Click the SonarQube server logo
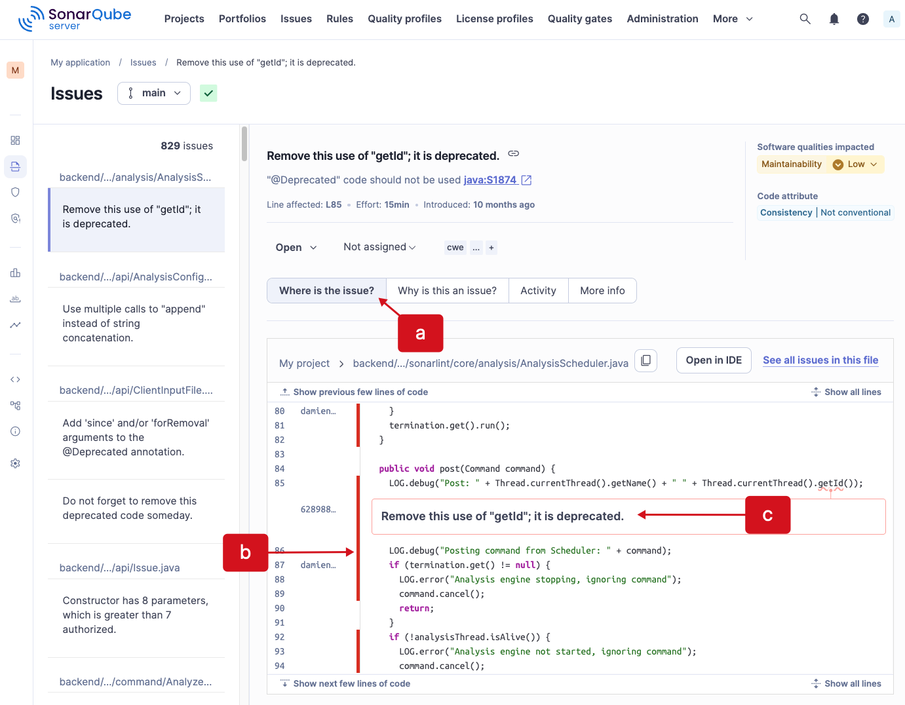905x705 pixels. coord(75,19)
